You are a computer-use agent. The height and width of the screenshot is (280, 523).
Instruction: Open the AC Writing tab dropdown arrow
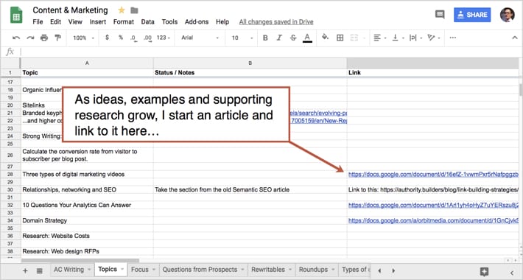[x=89, y=270]
